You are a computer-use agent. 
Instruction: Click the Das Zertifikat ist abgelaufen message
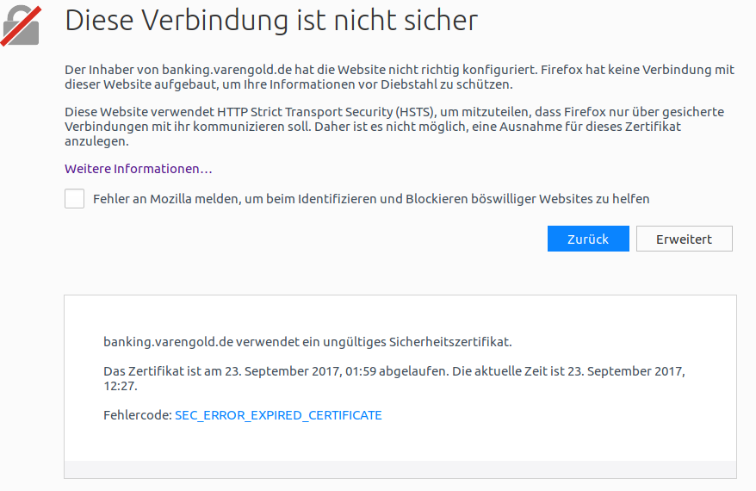[394, 378]
